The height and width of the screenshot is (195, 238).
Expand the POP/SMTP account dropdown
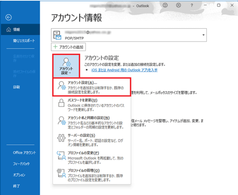point(203,35)
